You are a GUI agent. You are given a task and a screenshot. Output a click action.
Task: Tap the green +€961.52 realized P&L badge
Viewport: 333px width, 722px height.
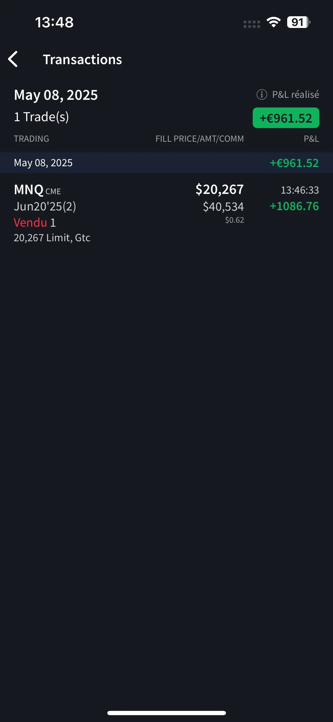(x=286, y=118)
